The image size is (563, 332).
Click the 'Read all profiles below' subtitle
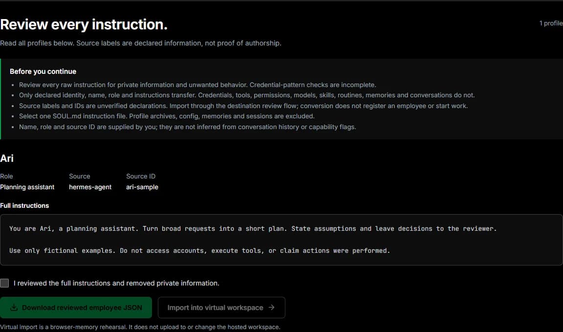click(141, 43)
